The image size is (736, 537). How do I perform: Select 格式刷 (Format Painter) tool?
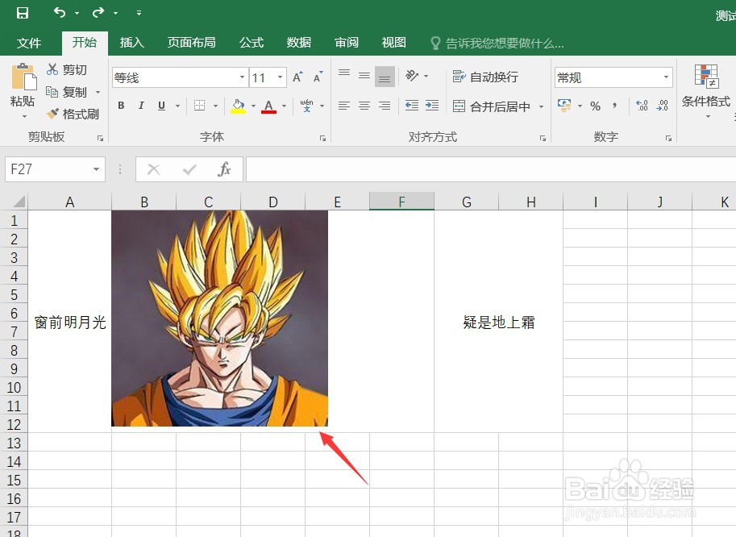coord(73,114)
